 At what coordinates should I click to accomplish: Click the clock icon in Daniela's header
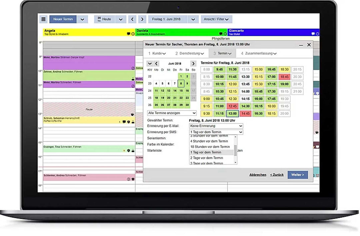(225, 34)
